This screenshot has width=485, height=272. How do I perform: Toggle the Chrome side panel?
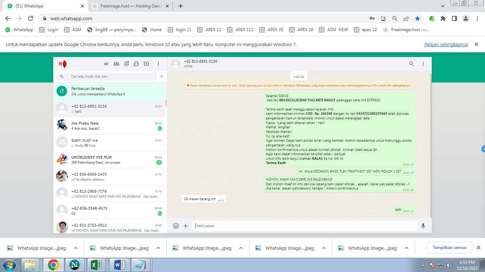pos(454,18)
